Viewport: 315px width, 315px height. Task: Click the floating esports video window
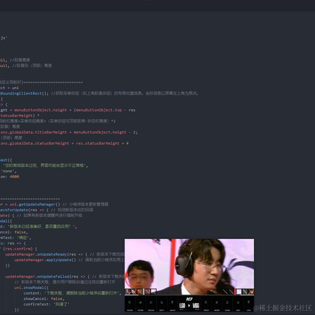(189, 275)
